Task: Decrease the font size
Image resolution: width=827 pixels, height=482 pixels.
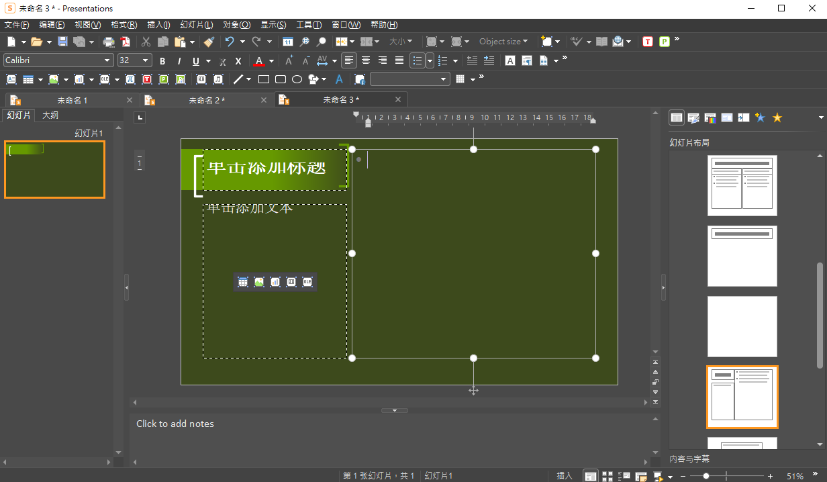Action: point(305,60)
